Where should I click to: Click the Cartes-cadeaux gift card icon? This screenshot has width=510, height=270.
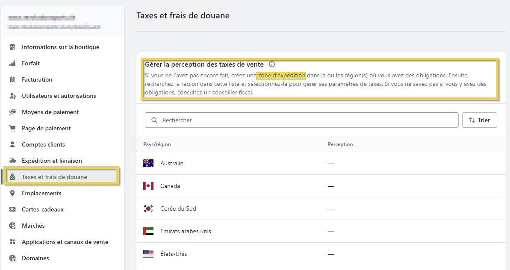pyautogui.click(x=12, y=210)
